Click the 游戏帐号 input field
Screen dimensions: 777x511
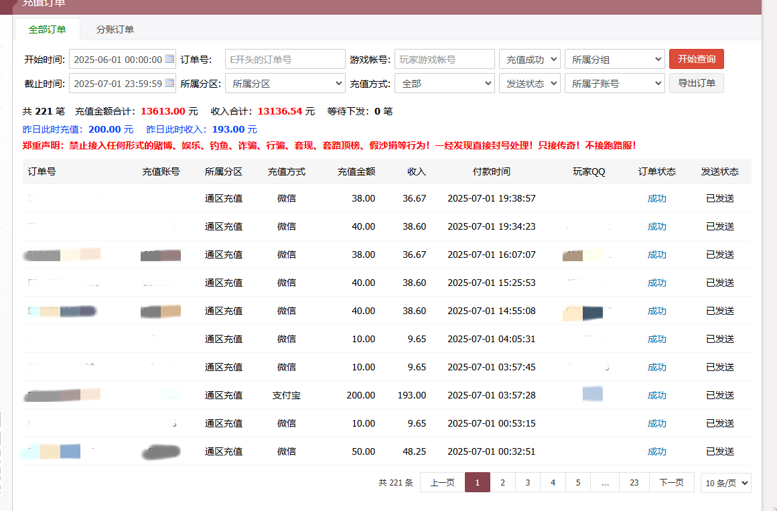[444, 60]
